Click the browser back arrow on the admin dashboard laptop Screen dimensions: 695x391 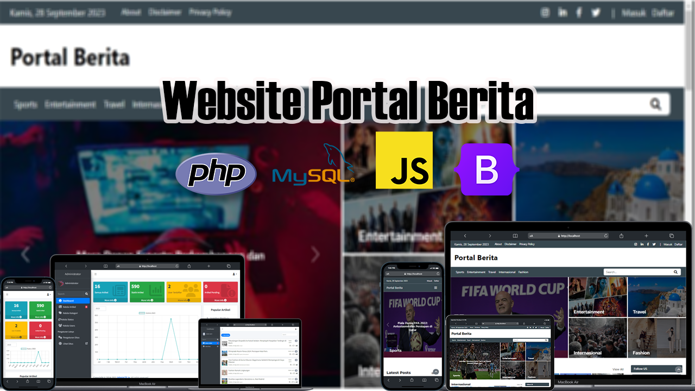[66, 266]
